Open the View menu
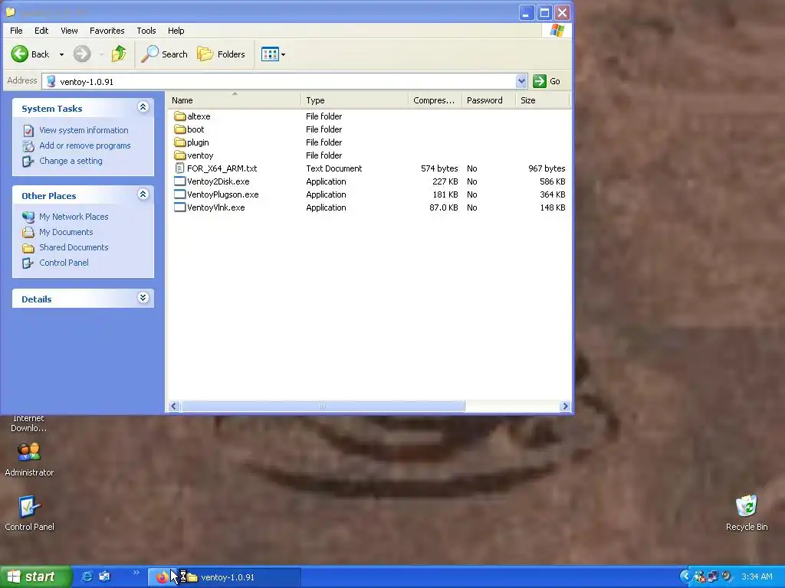The image size is (785, 588). click(x=69, y=31)
